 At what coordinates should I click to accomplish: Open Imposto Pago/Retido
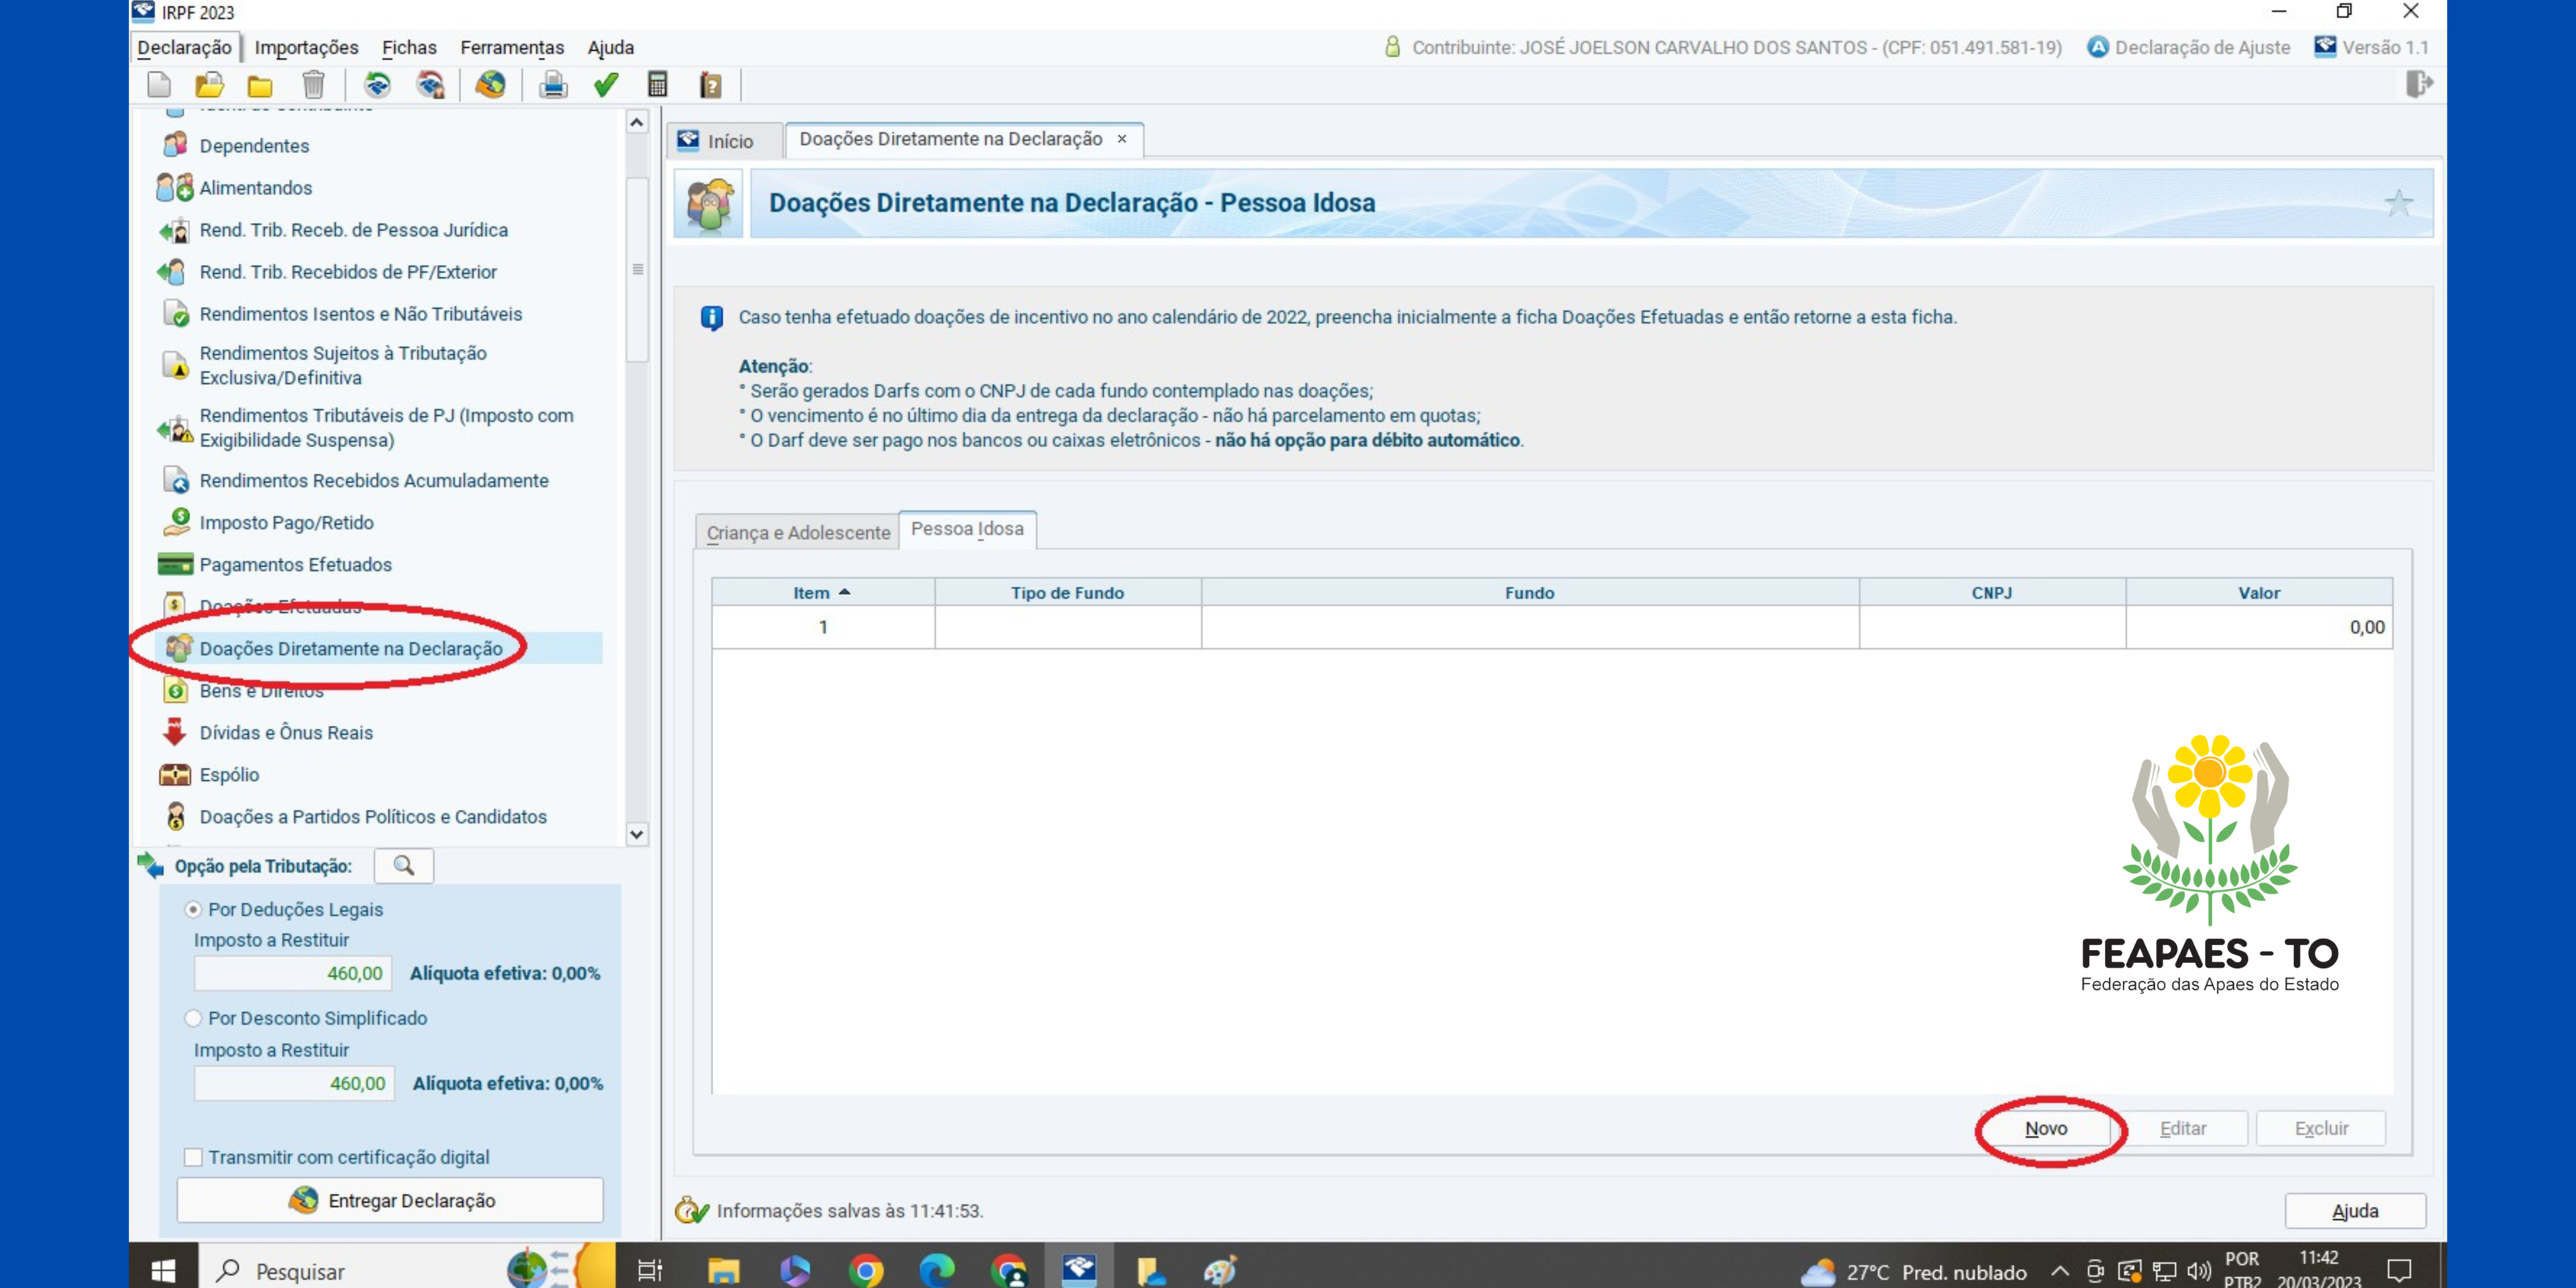pos(287,523)
